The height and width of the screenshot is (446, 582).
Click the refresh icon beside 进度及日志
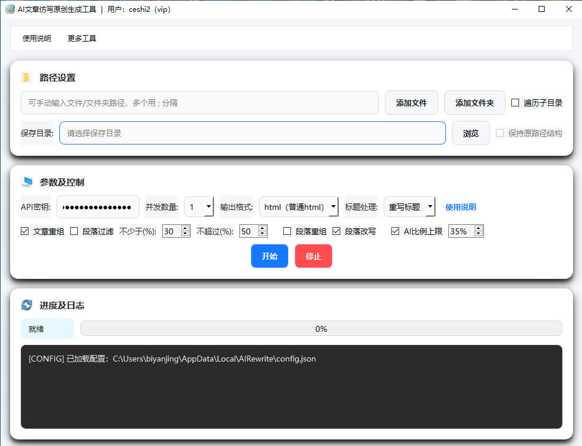(26, 305)
